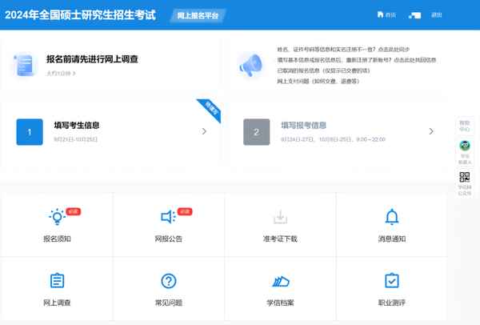The height and width of the screenshot is (325, 480).
Task: Click the logout link in the header
Action: click(x=436, y=15)
